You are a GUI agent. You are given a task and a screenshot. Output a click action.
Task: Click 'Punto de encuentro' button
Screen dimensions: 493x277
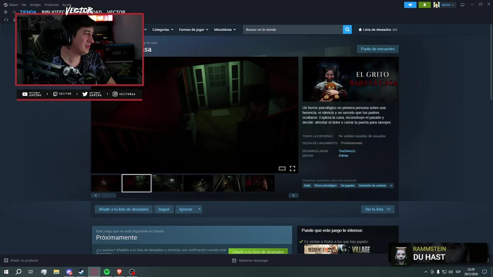[x=378, y=49]
